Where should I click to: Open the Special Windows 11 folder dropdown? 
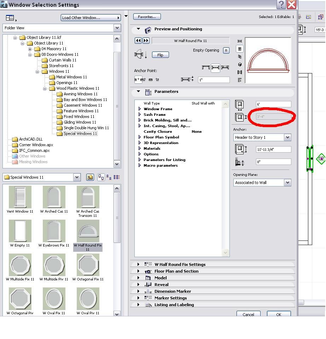coord(77,178)
